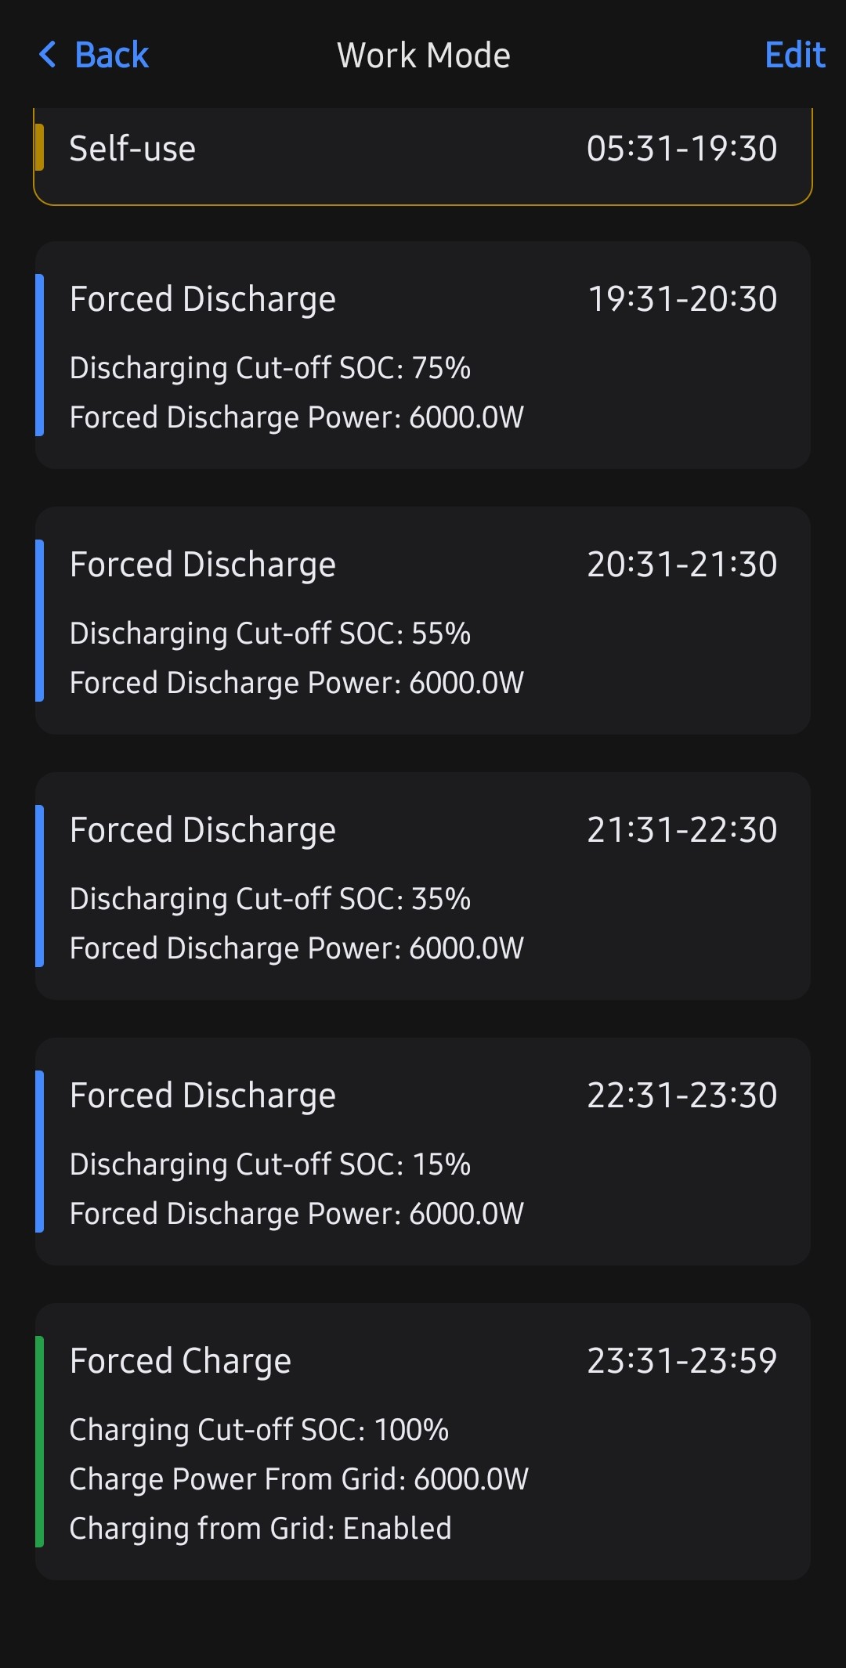This screenshot has width=846, height=1668.
Task: Tap the back chevron arrow icon
Action: (48, 55)
